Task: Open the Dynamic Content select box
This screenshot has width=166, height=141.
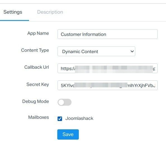Action: click(96, 51)
